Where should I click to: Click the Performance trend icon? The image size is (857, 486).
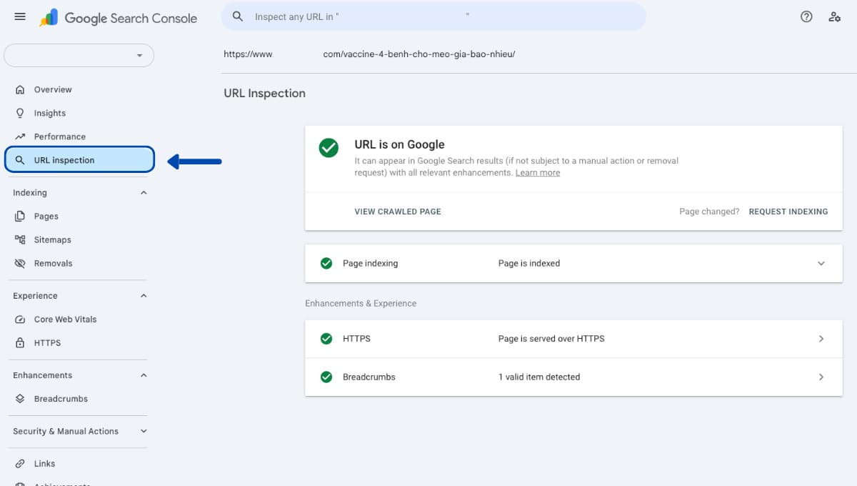(x=20, y=137)
